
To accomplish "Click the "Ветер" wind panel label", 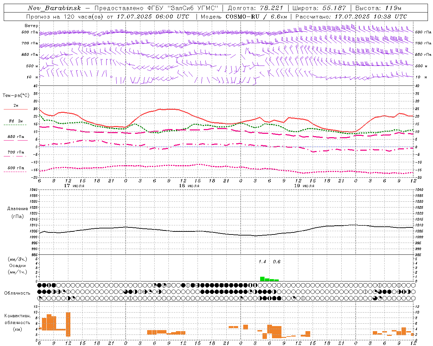I will pos(31,26).
